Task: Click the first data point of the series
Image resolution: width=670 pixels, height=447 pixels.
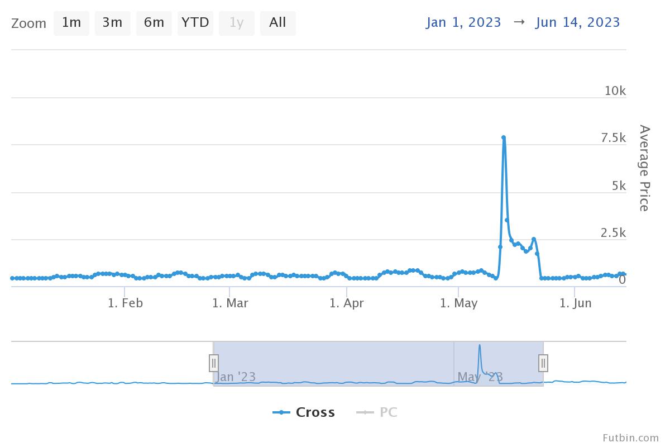Action: pyautogui.click(x=12, y=278)
